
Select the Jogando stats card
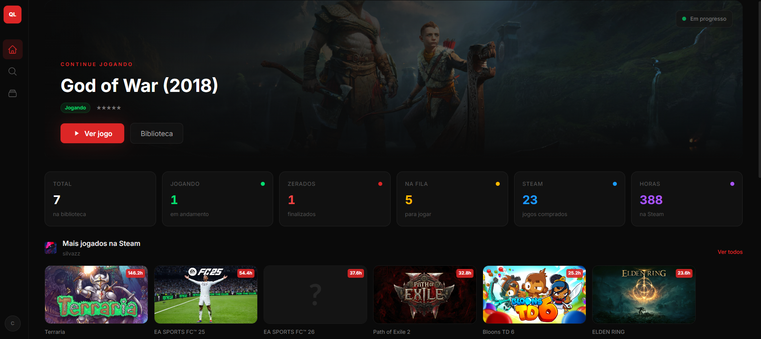[217, 199]
